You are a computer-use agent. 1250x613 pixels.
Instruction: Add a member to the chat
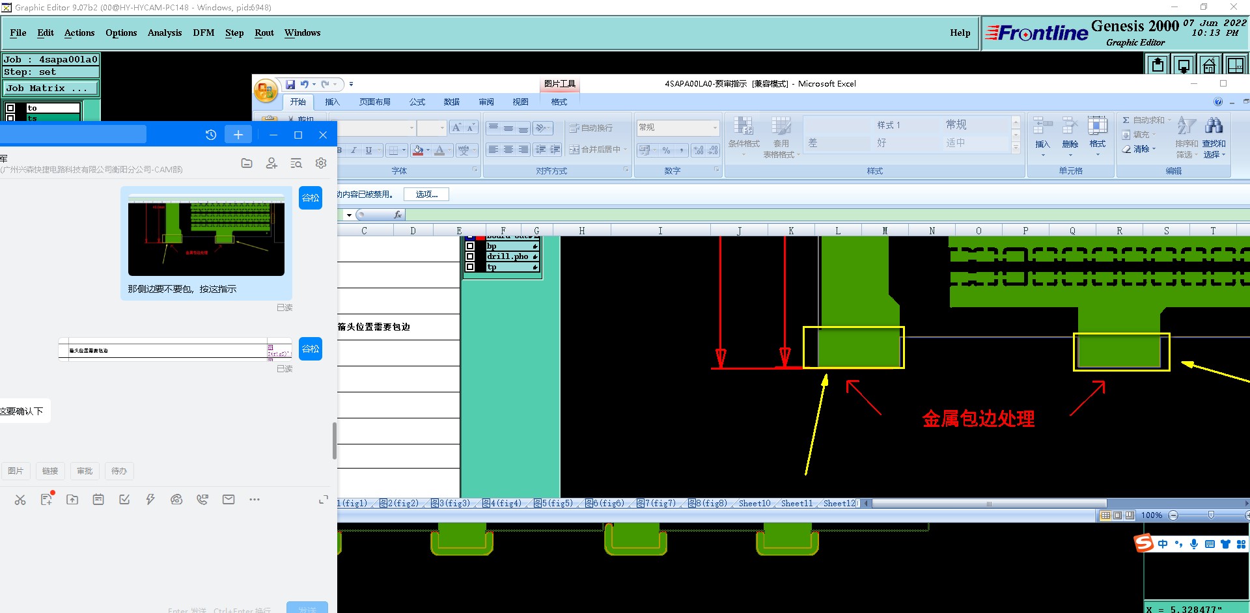pos(271,163)
